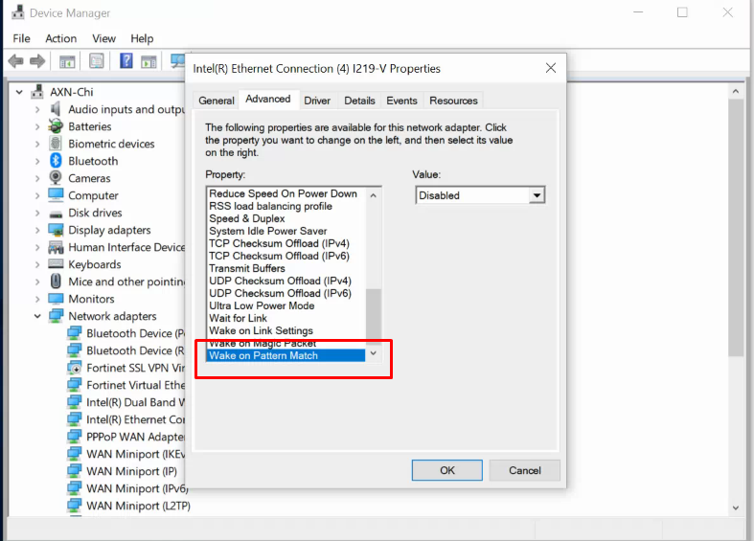
Task: Collapse the AXN-Chi root node
Action: click(x=19, y=92)
